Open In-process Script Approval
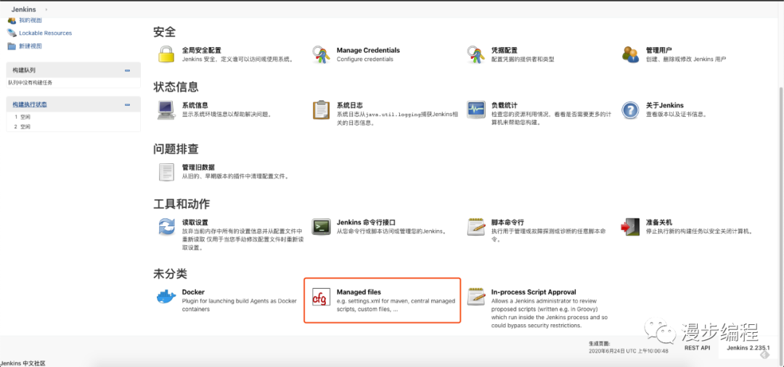784x367 pixels. pyautogui.click(x=534, y=292)
